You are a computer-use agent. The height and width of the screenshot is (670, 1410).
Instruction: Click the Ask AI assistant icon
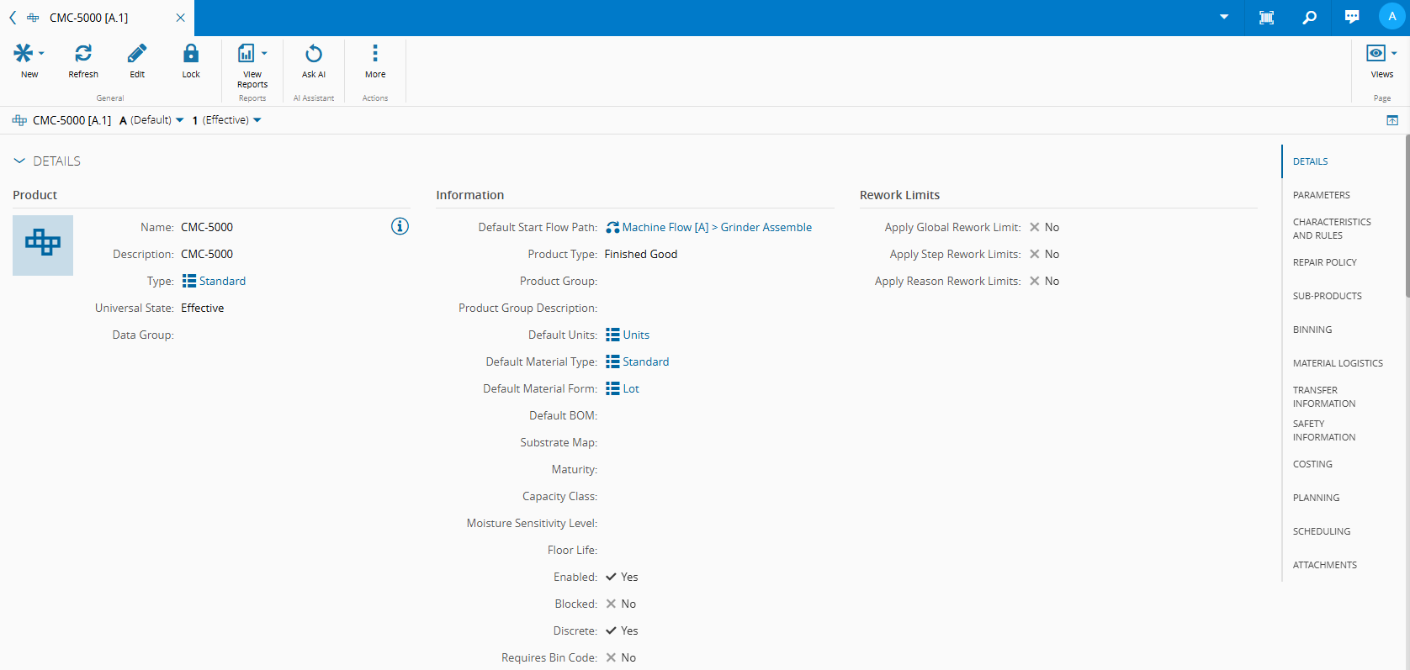coord(314,54)
